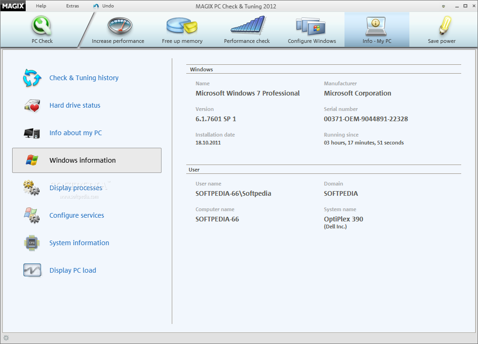Switch to Increase performance tab label
Viewport: 478px width, 344px height.
(x=118, y=41)
